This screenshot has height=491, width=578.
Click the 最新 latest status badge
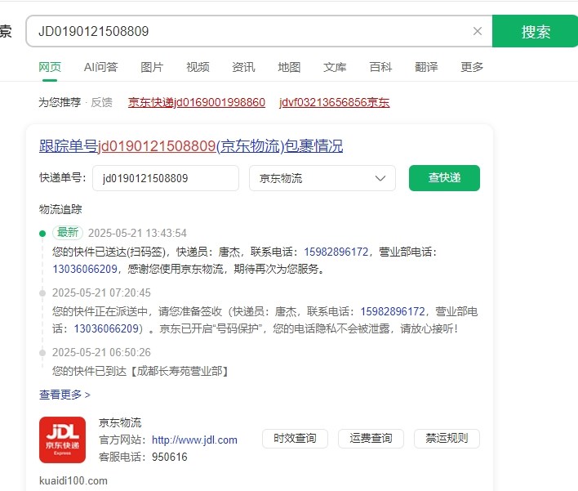(68, 232)
